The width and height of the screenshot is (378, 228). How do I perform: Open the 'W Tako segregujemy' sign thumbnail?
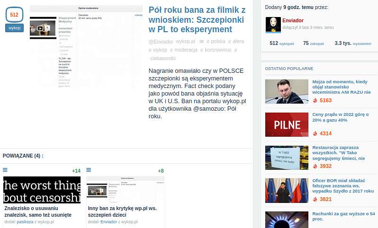point(287,158)
